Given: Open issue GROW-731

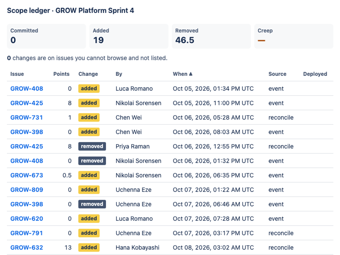Looking at the screenshot, I should coord(27,117).
